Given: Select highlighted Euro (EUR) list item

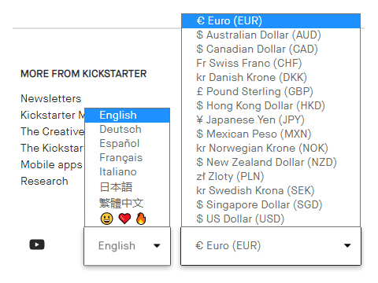Looking at the screenshot, I should (271, 20).
